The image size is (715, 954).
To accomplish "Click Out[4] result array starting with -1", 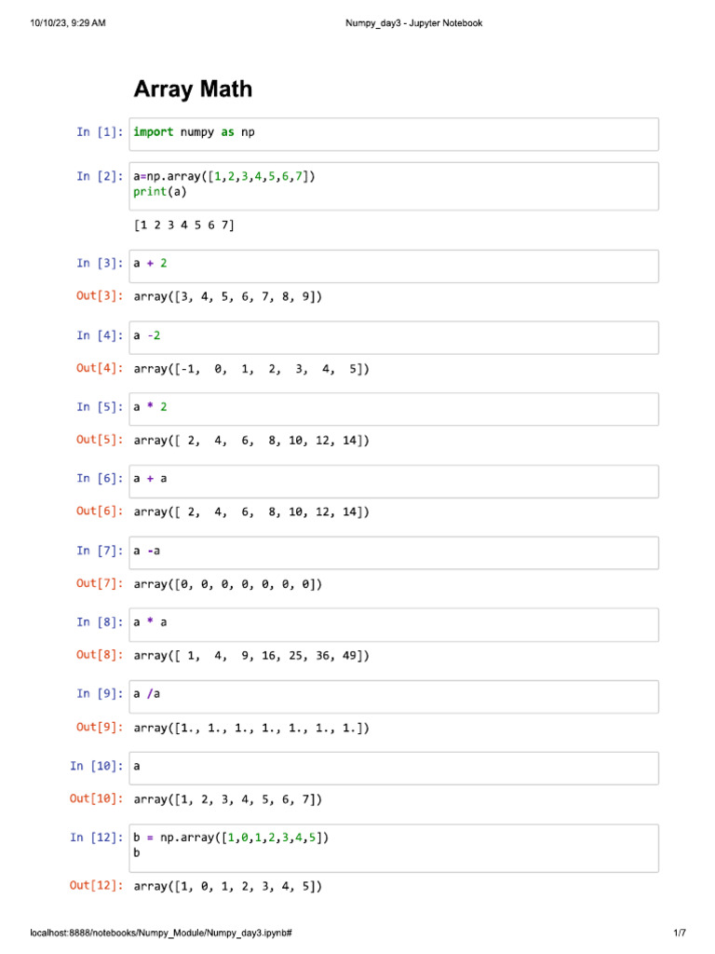I will click(x=251, y=369).
